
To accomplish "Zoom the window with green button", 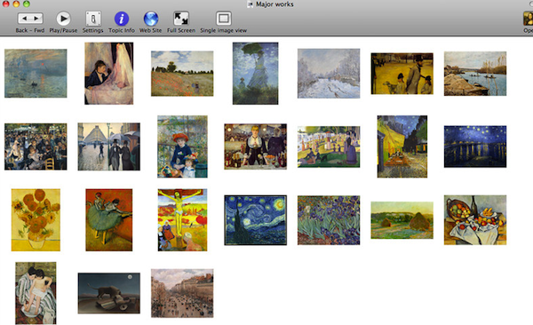I will click(x=27, y=4).
